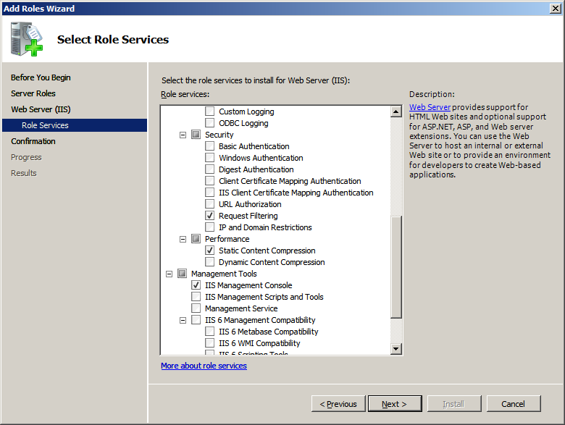
Task: Collapse IIS 6 Management Compatibility node
Action: (183, 320)
